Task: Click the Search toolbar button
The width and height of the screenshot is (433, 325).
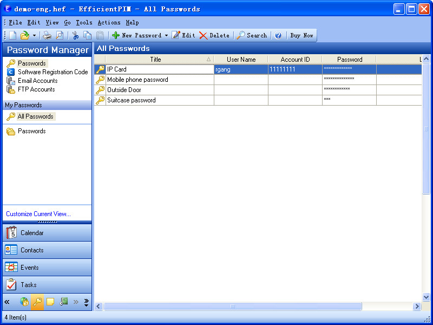Action: [252, 35]
